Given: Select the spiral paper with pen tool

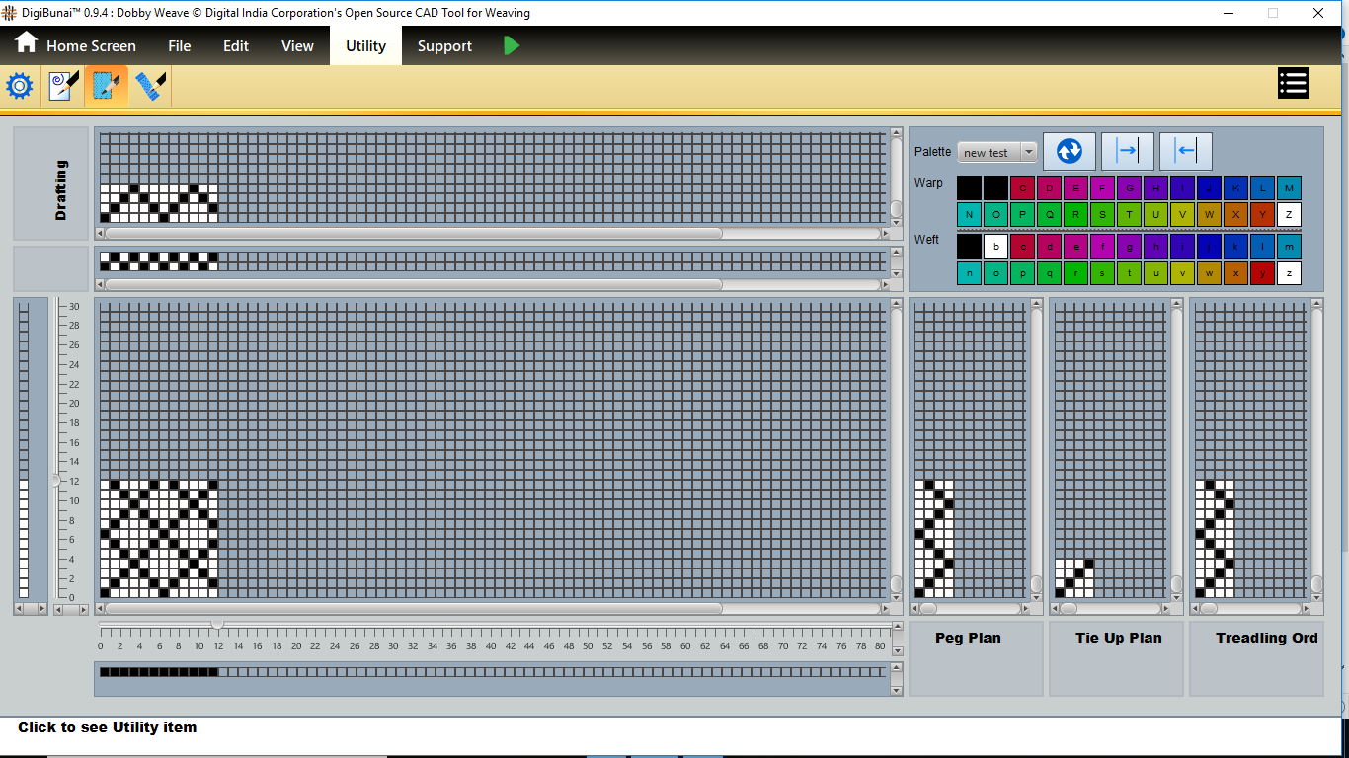Looking at the screenshot, I should tap(63, 87).
